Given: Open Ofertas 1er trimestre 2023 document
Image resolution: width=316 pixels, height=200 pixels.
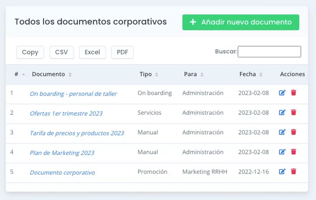Looking at the screenshot, I should pyautogui.click(x=66, y=113).
